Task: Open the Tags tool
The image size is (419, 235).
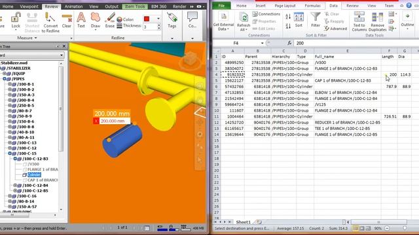Action: (x=172, y=20)
